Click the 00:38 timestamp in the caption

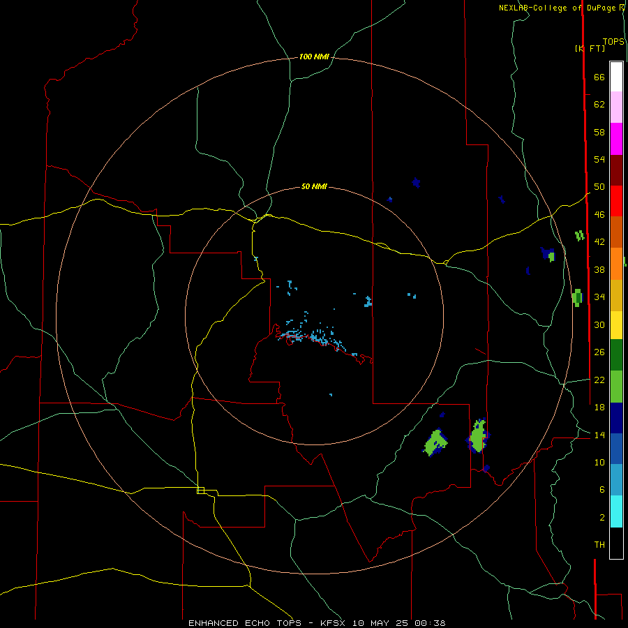point(430,623)
